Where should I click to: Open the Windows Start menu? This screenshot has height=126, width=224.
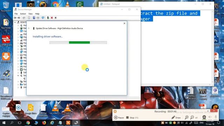pyautogui.click(x=4, y=123)
